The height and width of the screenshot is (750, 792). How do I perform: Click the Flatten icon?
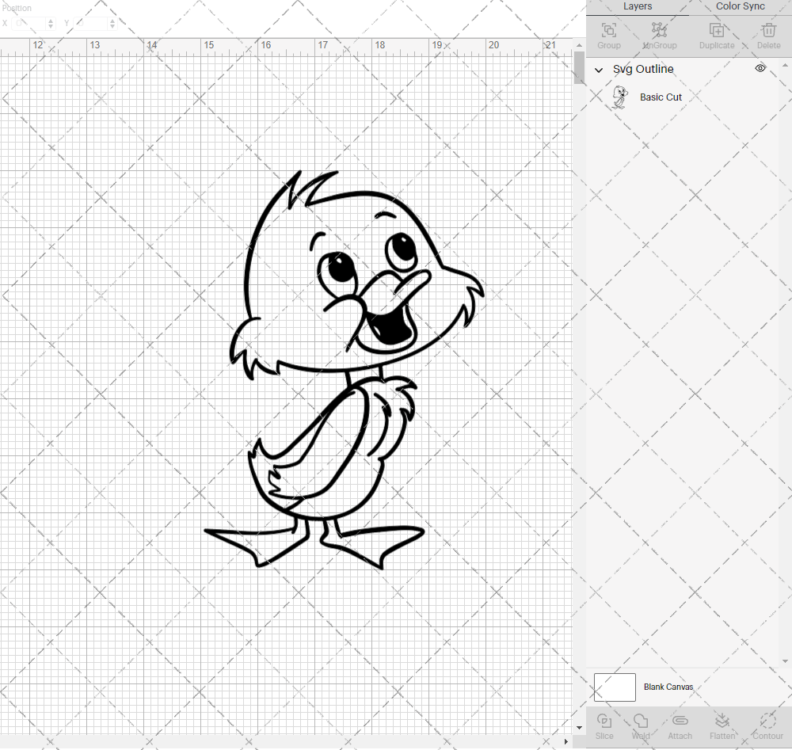pyautogui.click(x=722, y=725)
